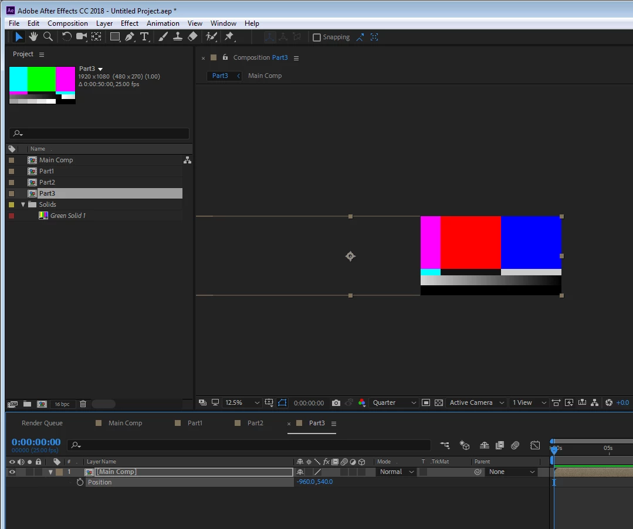Open Composition Mini-Flowchart in timeline
Viewport: 633px width, 529px height.
[x=445, y=446]
